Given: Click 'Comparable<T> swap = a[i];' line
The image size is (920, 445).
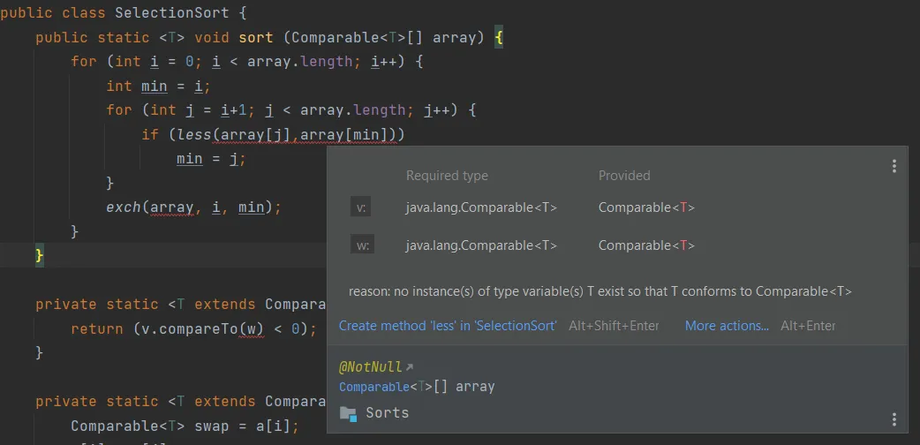Looking at the screenshot, I should [x=185, y=426].
